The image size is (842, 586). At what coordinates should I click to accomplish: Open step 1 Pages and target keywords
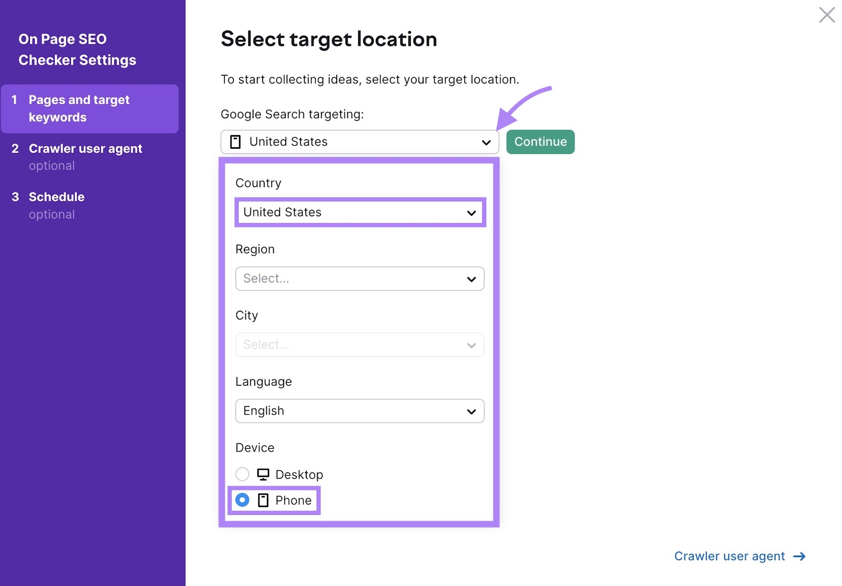click(79, 108)
